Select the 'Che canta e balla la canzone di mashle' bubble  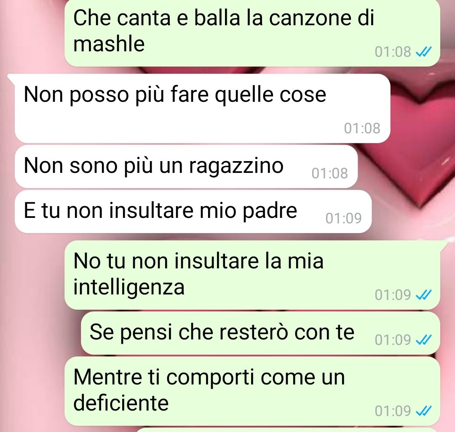pyautogui.click(x=252, y=32)
